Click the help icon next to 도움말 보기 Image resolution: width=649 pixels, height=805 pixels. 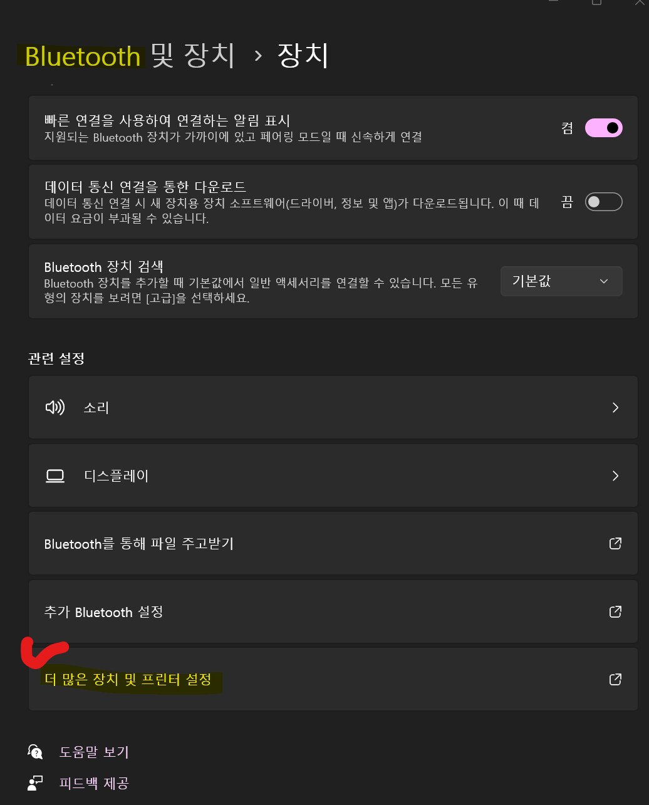(x=36, y=752)
